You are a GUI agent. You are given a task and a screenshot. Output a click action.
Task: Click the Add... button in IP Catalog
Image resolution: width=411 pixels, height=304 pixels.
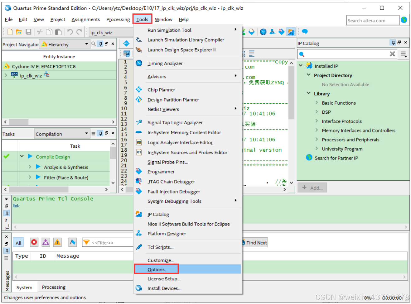[312, 188]
